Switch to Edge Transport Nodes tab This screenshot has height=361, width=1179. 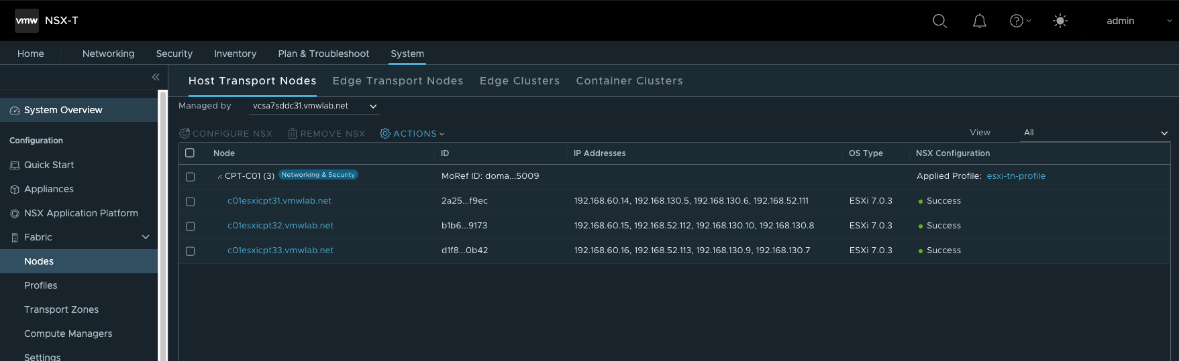[398, 81]
